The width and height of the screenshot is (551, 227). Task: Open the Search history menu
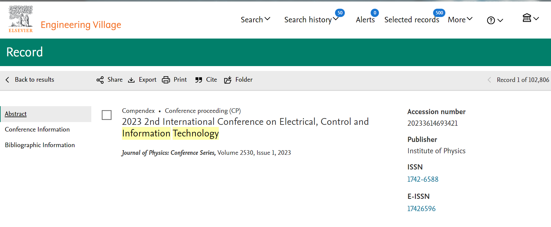311,20
